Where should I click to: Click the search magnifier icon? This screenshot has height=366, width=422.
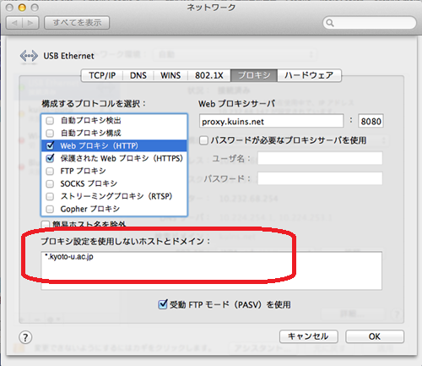coord(330,23)
